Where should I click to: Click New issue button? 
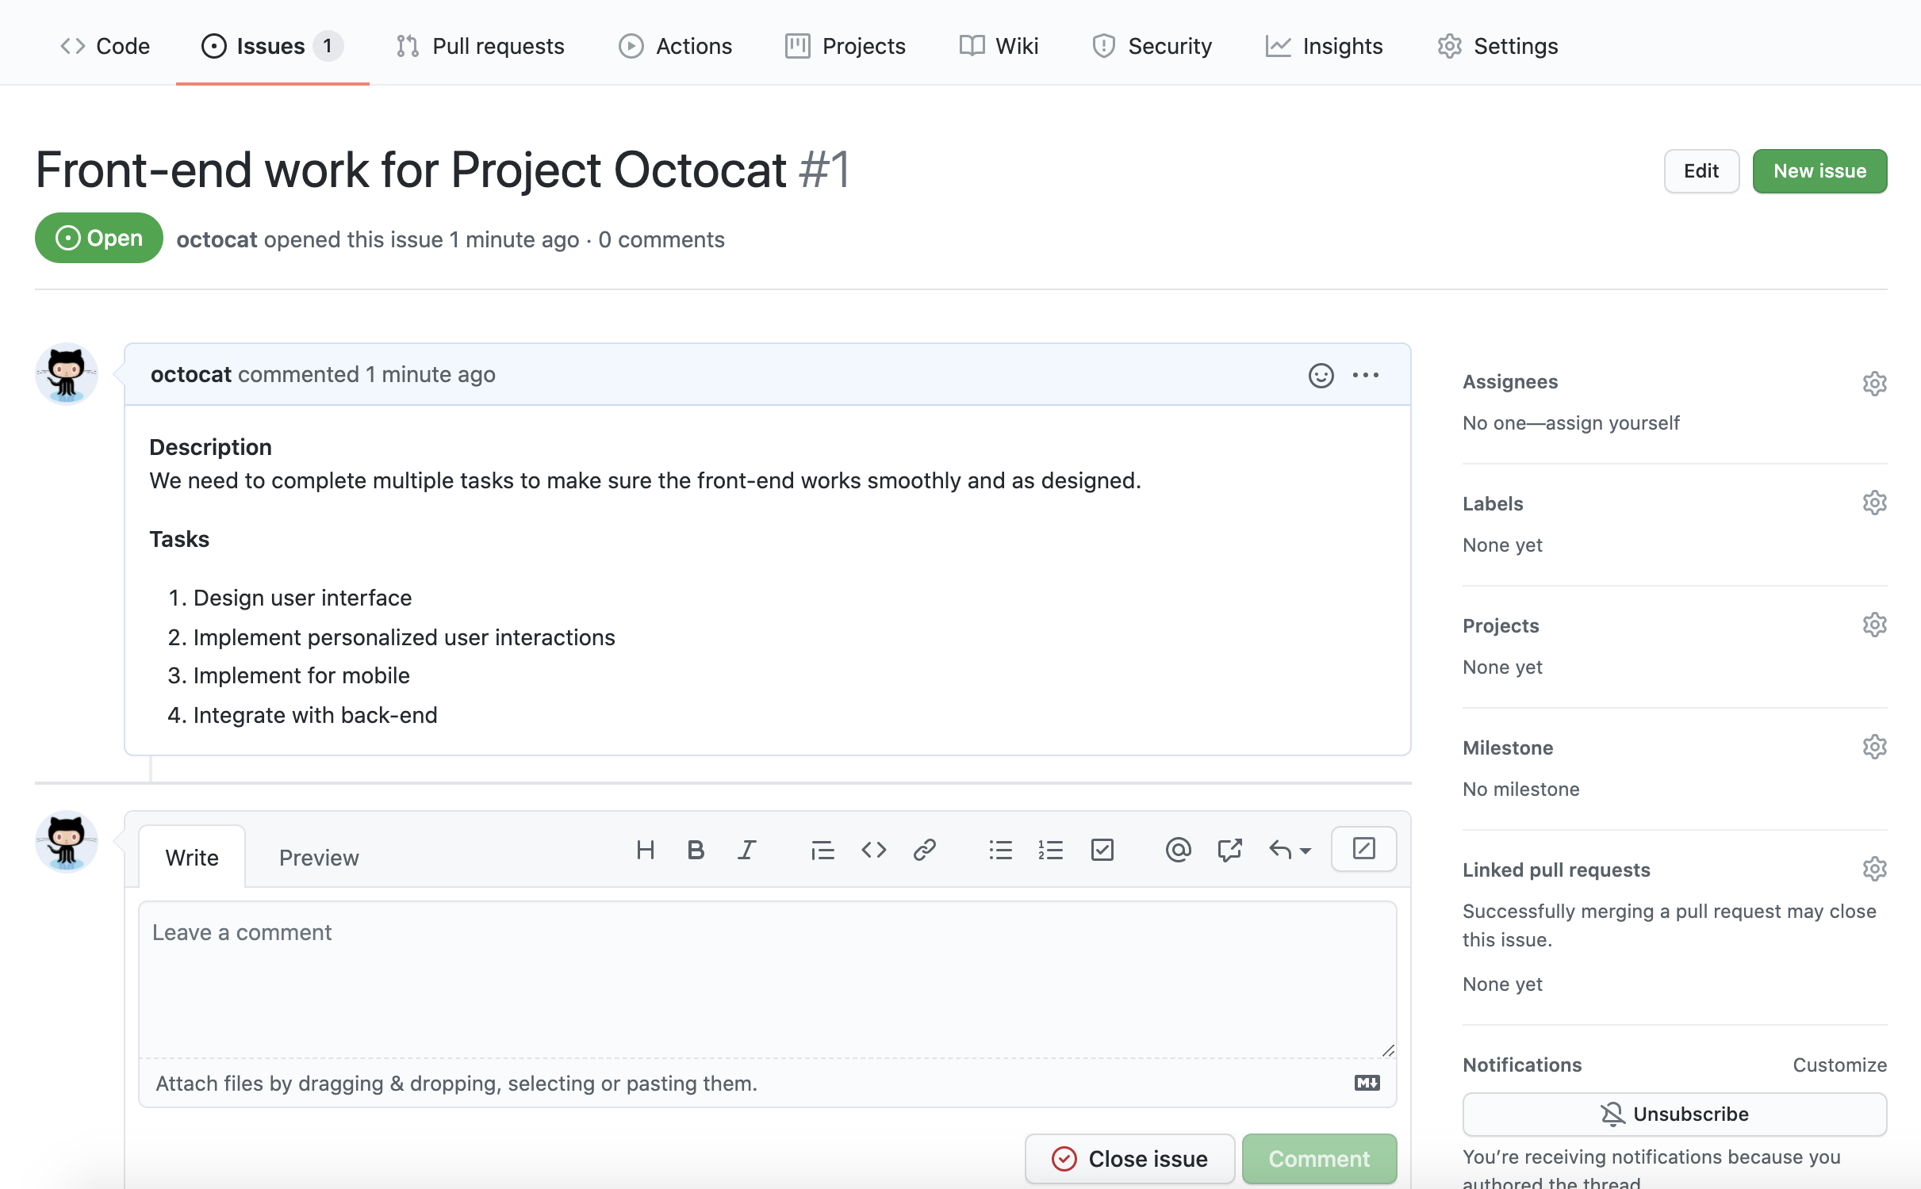coord(1819,170)
